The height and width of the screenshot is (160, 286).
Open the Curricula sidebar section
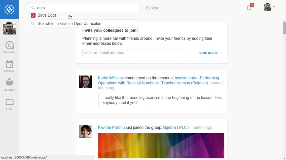[9, 47]
